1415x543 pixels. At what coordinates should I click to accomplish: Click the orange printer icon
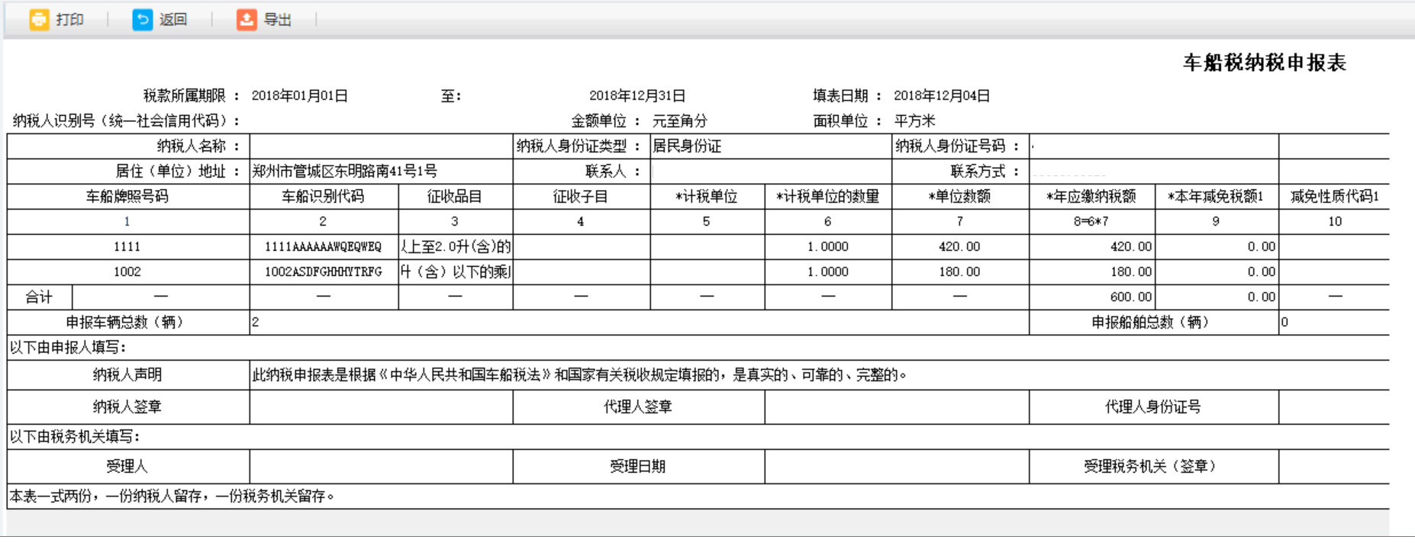39,19
